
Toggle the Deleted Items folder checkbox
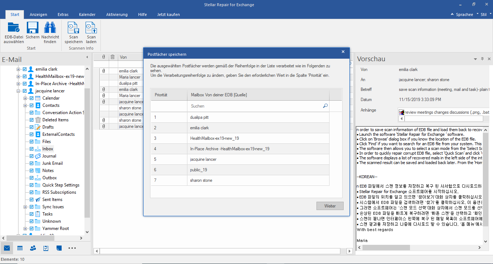tap(32, 120)
